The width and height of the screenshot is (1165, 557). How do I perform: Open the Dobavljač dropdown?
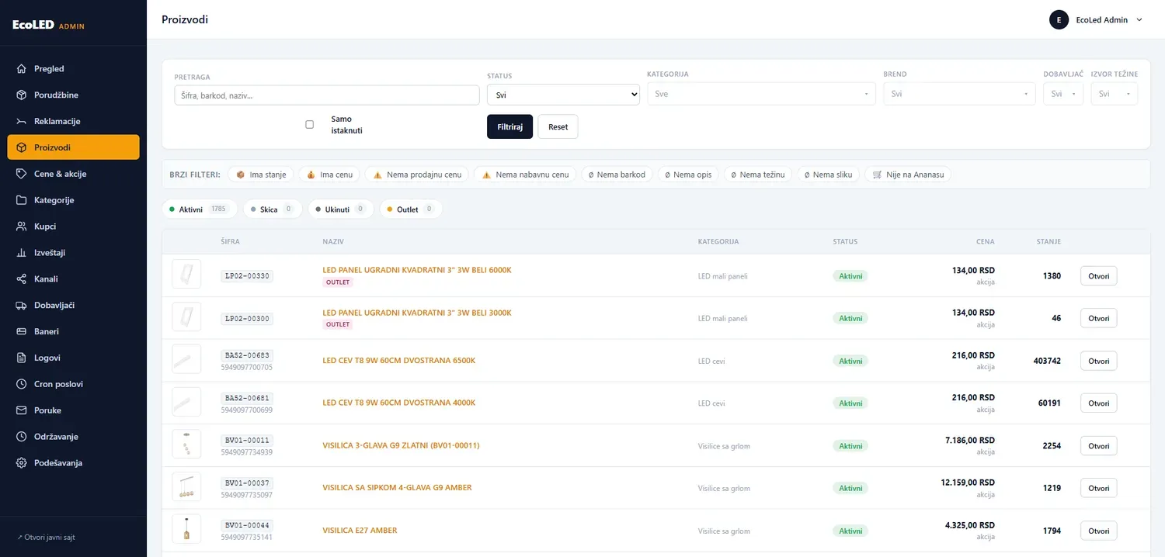[1063, 94]
